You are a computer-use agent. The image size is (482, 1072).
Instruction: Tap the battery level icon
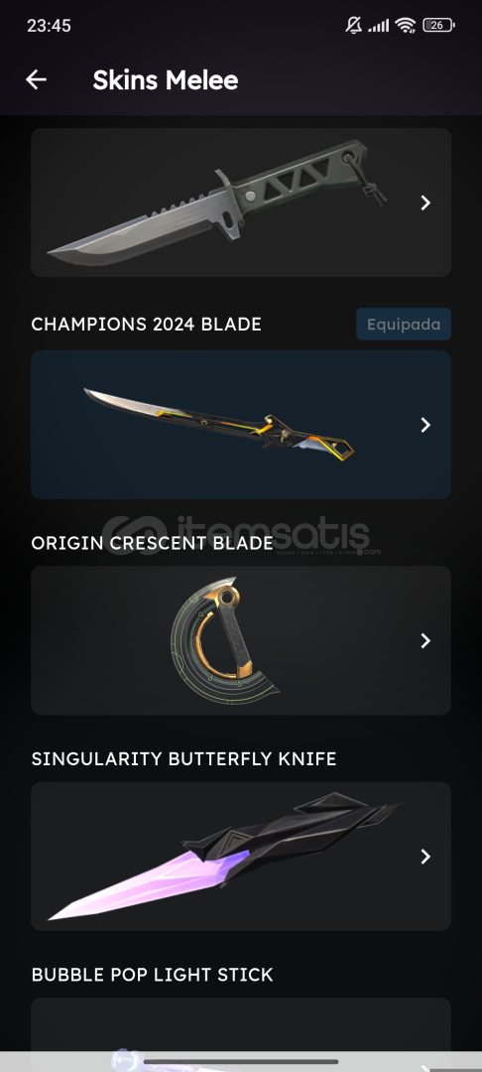point(438,25)
